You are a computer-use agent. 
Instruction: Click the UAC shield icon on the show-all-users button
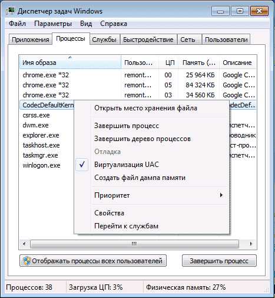click(27, 261)
